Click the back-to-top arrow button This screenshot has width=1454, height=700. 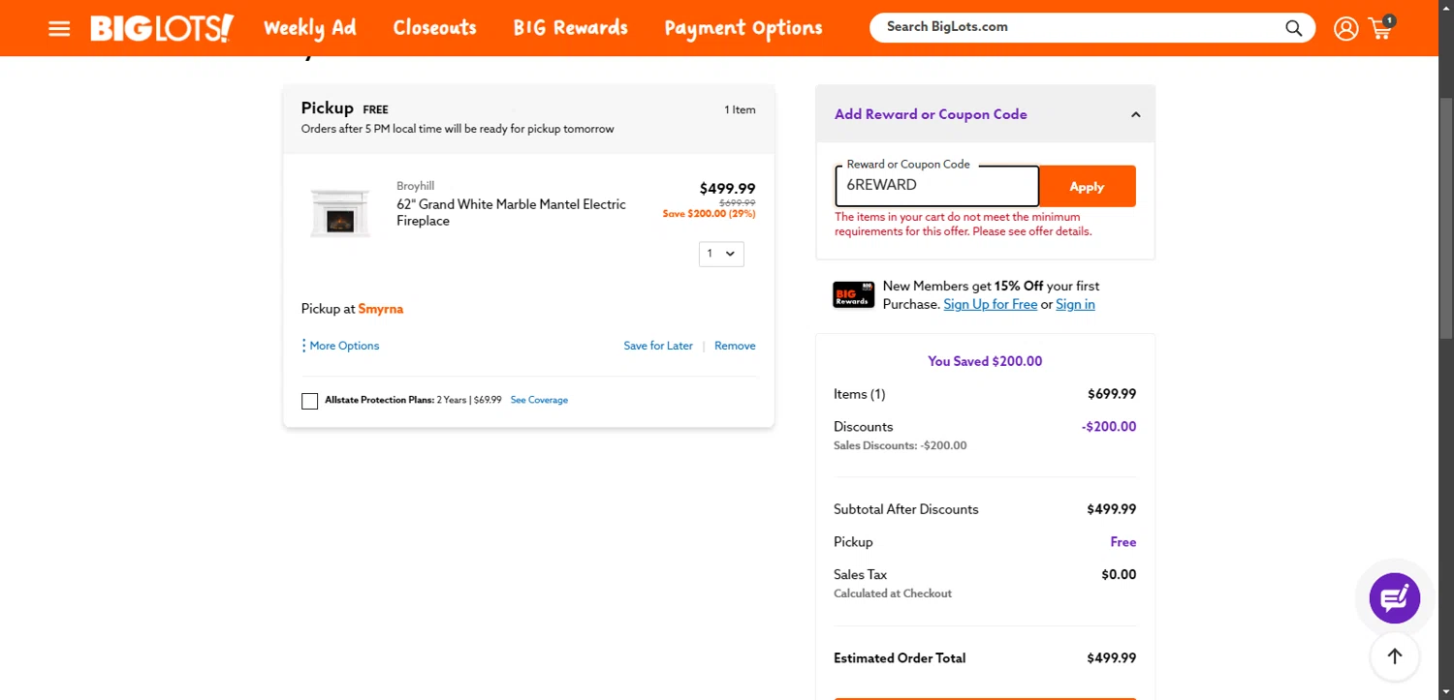point(1395,656)
